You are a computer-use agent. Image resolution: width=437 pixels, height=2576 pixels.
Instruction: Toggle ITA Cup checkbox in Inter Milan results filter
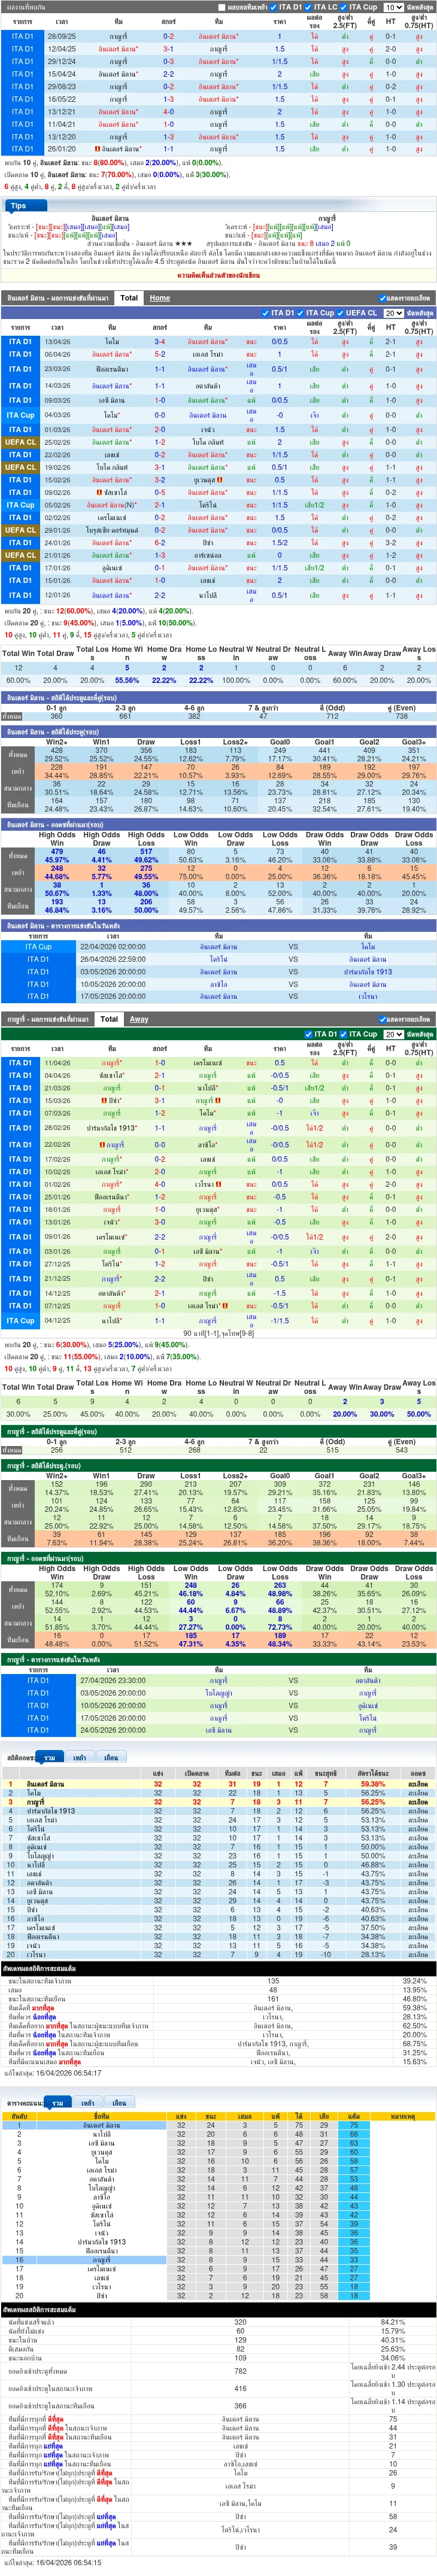coord(301,313)
